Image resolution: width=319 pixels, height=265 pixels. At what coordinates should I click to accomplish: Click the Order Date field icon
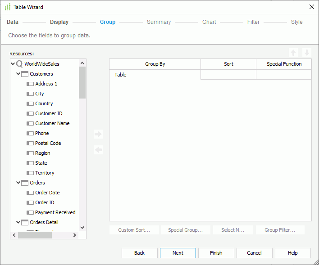pyautogui.click(x=30, y=193)
